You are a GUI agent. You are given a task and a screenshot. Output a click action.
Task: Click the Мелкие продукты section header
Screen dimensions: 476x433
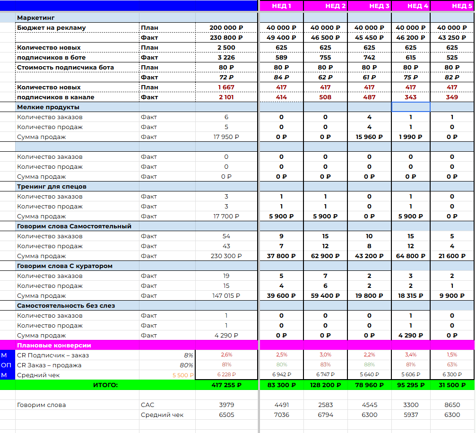coord(77,107)
